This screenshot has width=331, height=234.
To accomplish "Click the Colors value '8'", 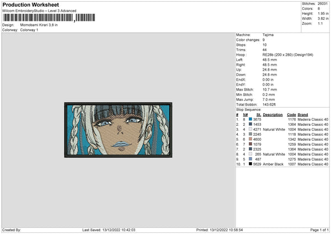I will click(x=319, y=9).
